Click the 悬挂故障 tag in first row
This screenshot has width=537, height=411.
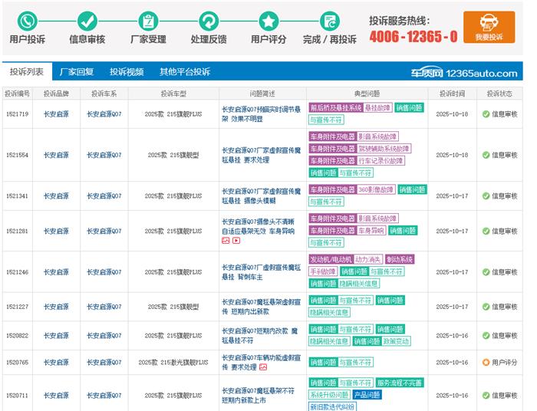click(x=377, y=108)
